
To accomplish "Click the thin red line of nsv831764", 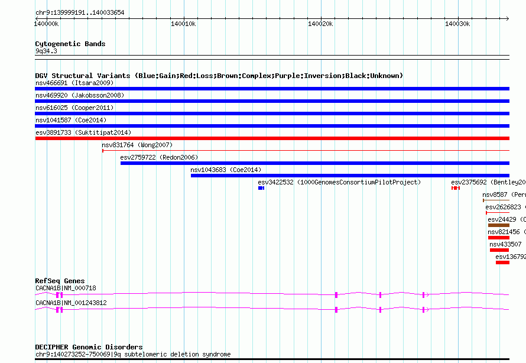I will [306, 151].
